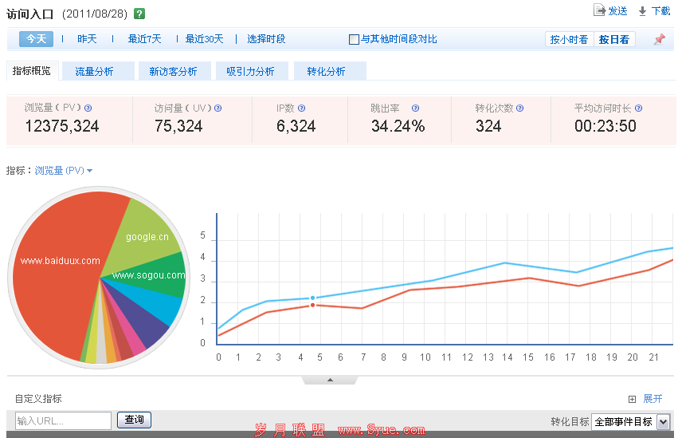Switch to the 新访客分析 tab
This screenshot has height=438, width=678.
174,72
